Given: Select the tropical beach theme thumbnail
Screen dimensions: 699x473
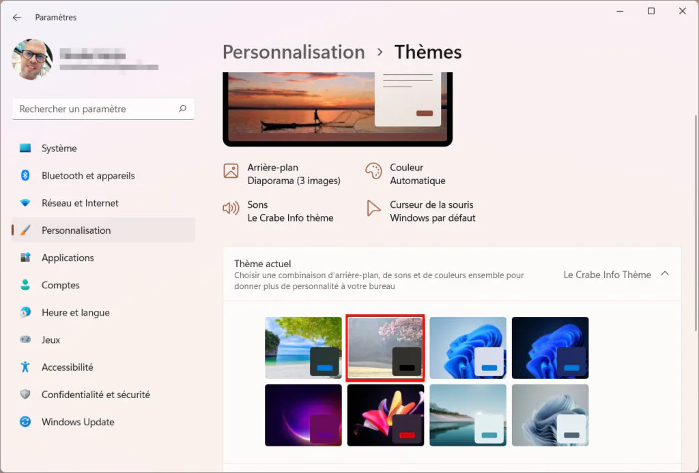Looking at the screenshot, I should coord(303,348).
